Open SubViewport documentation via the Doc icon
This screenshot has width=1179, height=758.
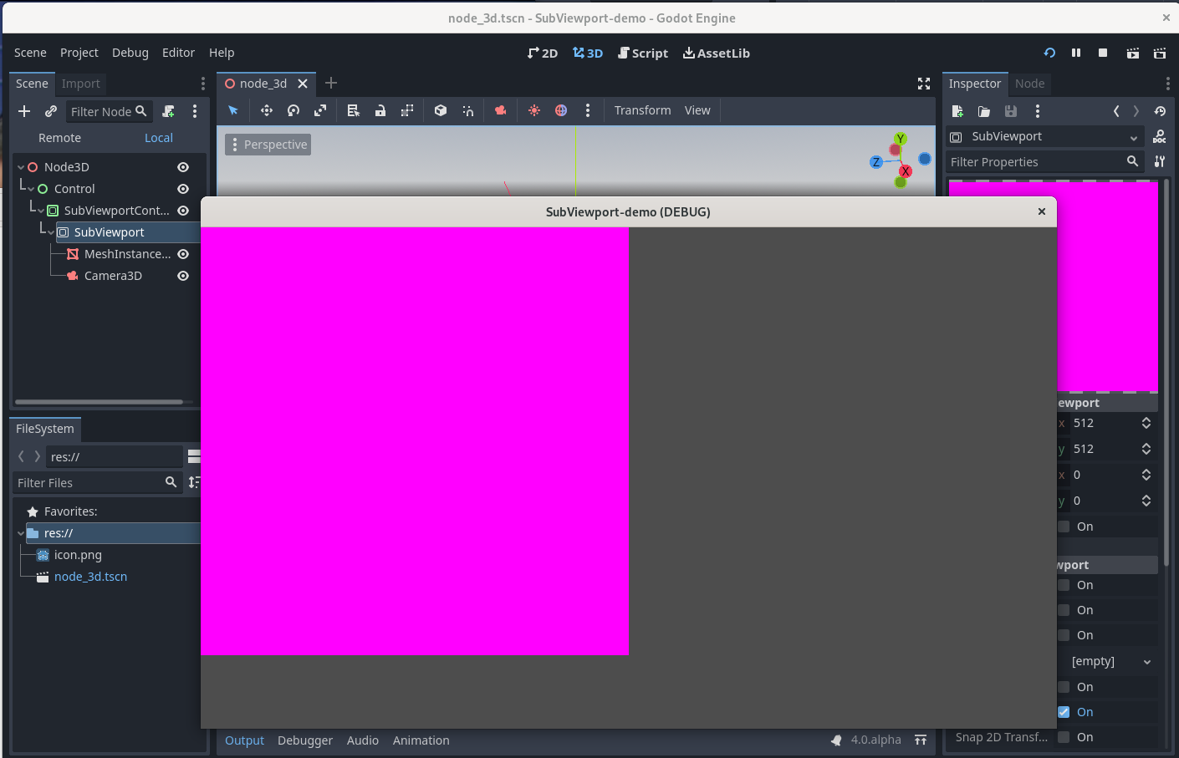[x=1161, y=136]
